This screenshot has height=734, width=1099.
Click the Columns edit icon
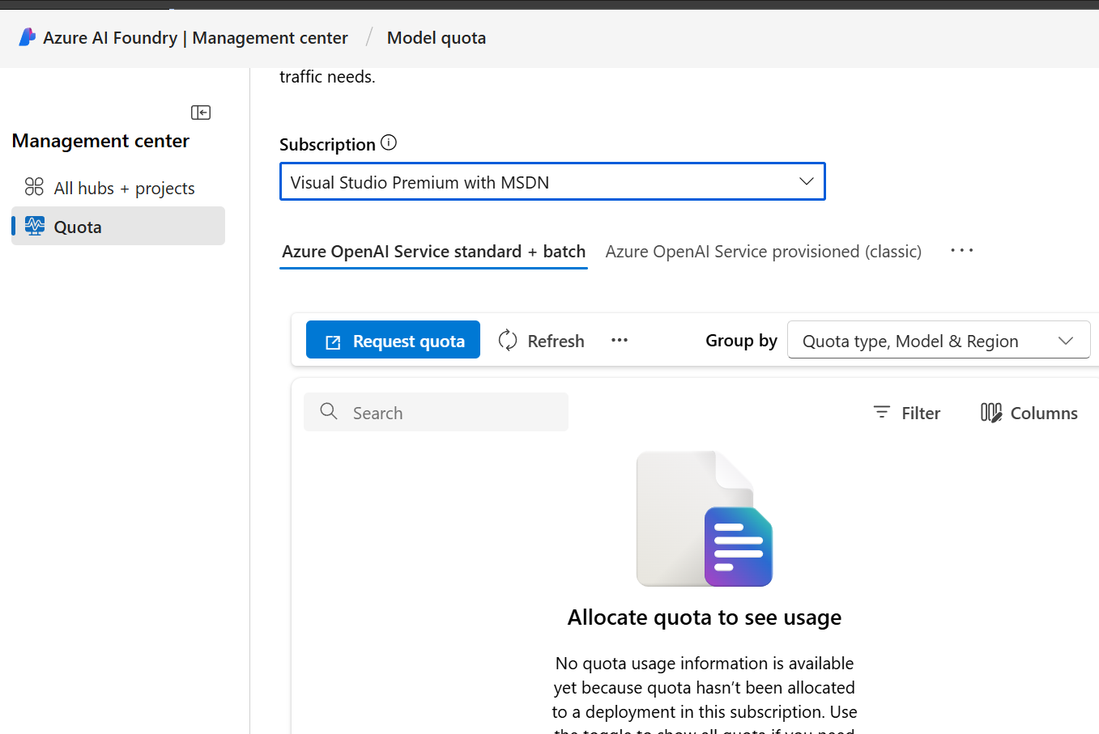pyautogui.click(x=991, y=413)
